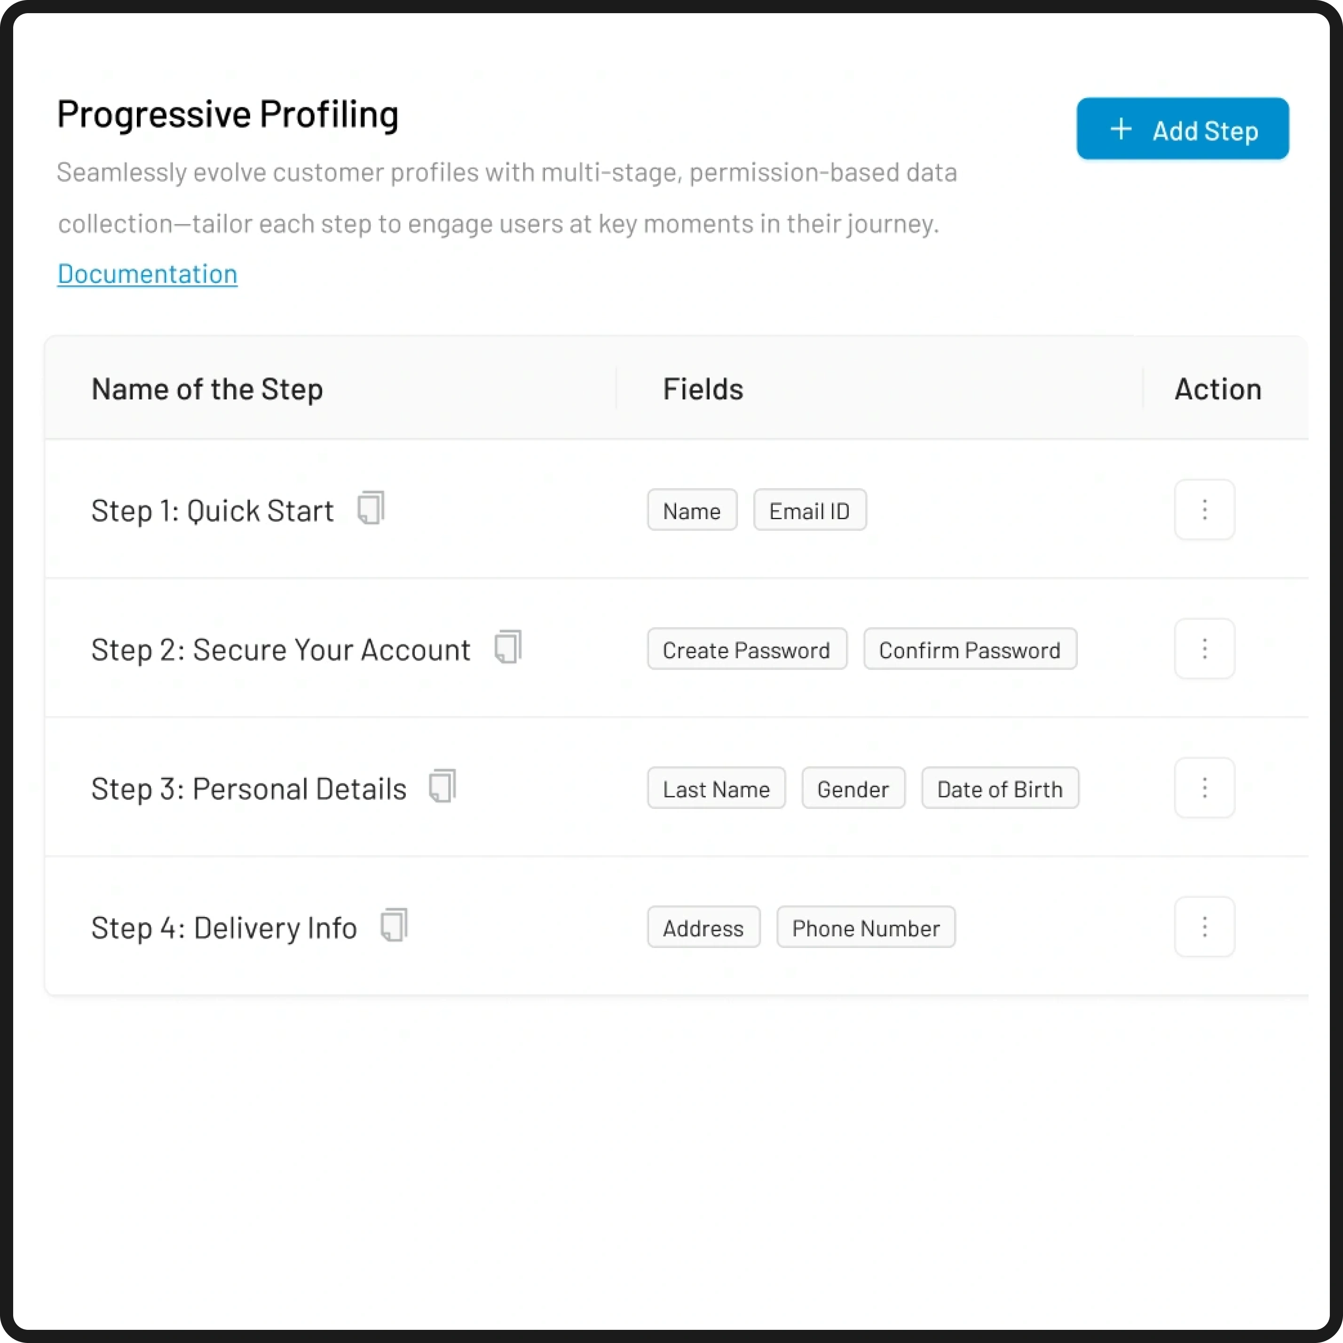
Task: Select the Last Name field tag
Action: point(716,788)
